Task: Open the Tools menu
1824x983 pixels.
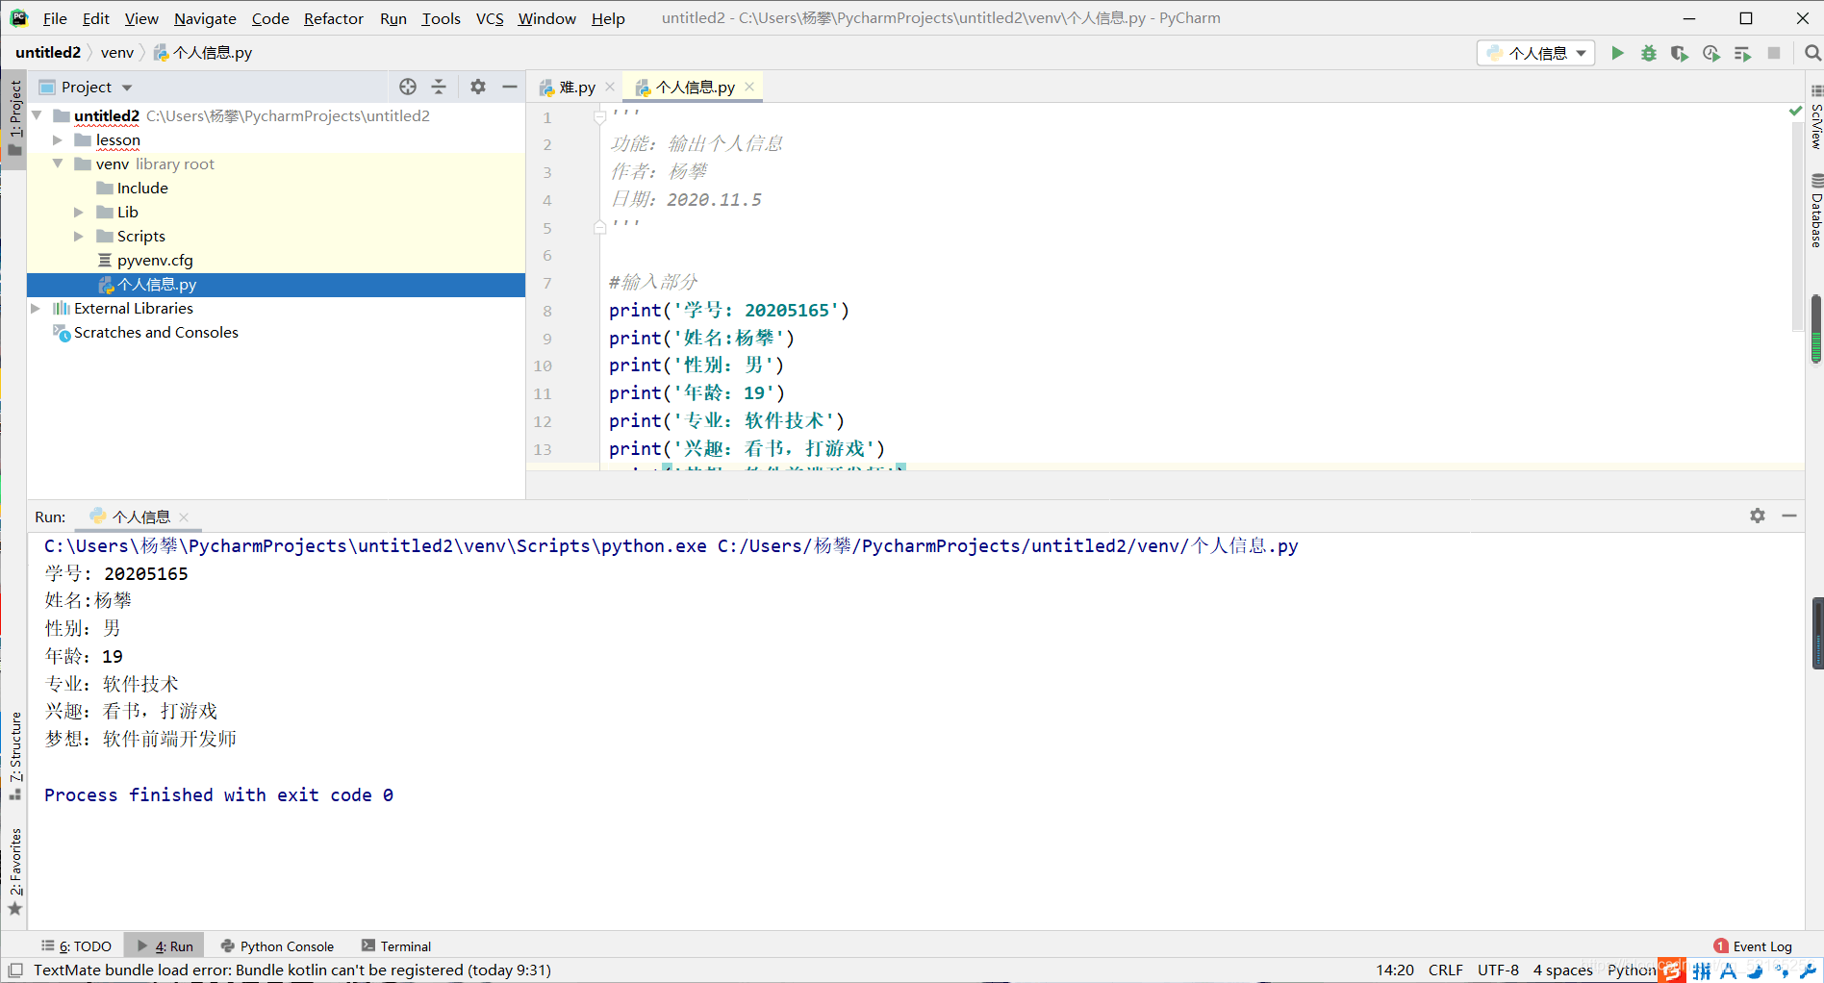Action: click(x=441, y=18)
